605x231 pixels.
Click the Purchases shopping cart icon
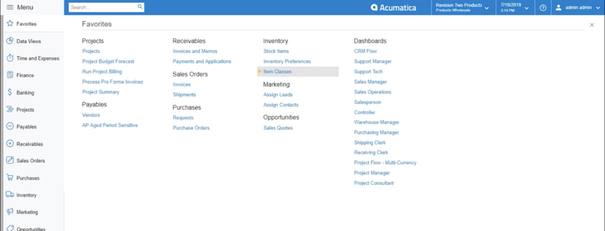coord(10,178)
